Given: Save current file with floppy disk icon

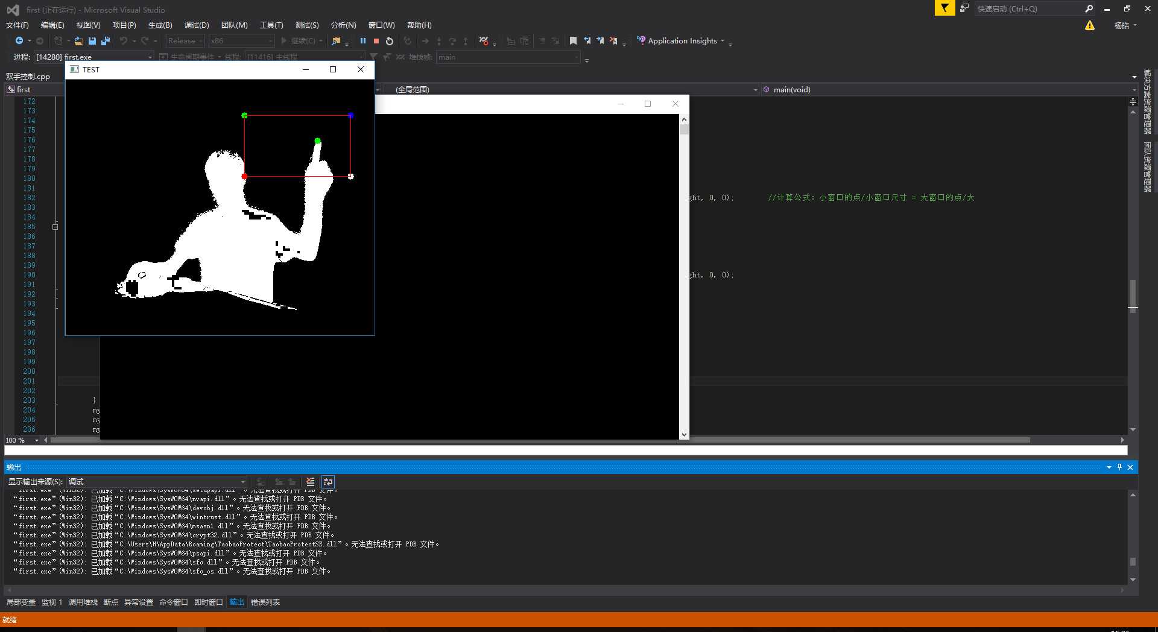Looking at the screenshot, I should click(x=92, y=41).
